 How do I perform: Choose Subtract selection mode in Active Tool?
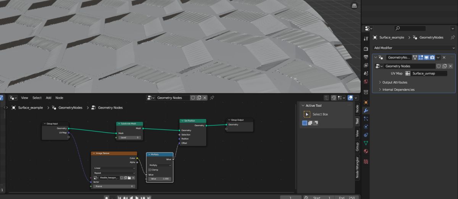(316, 123)
